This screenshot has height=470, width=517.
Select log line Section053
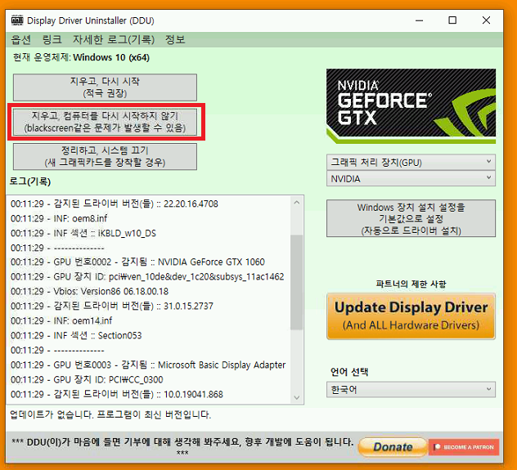[76, 335]
